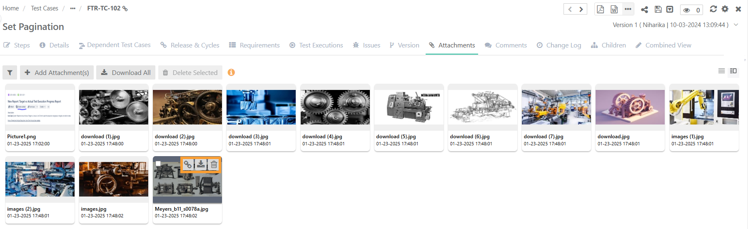Expand the Version 1 selector chevron
This screenshot has height=229, width=748.
pyautogui.click(x=736, y=25)
